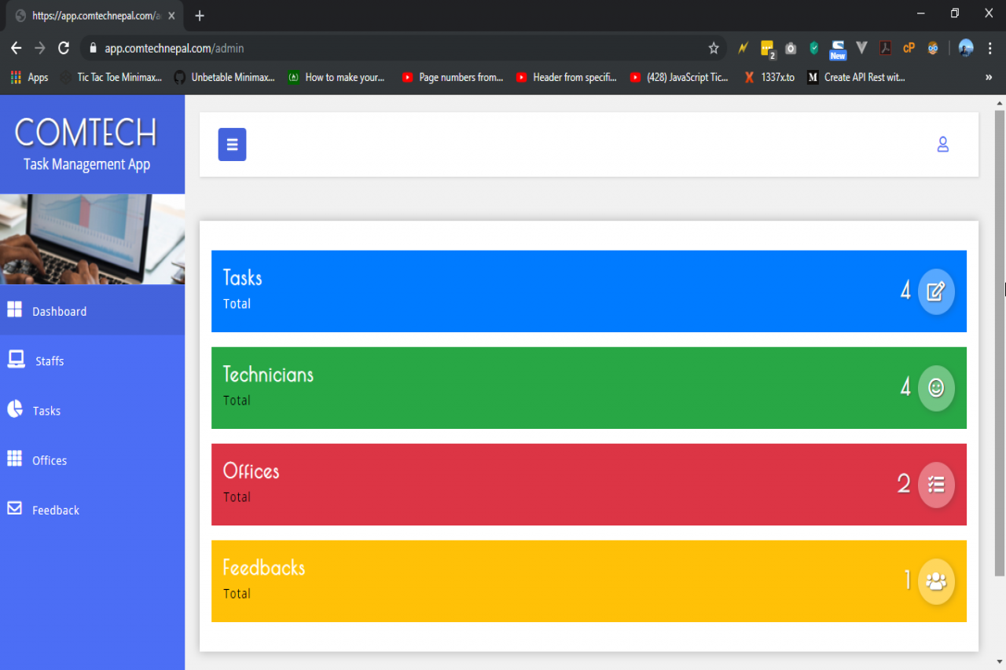The image size is (1006, 670).
Task: Open Staffs in the sidebar
Action: tap(50, 361)
